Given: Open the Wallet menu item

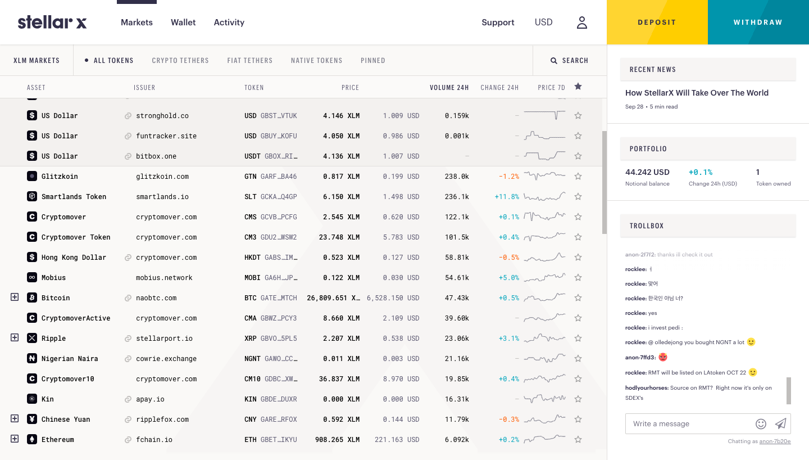Looking at the screenshot, I should 183,22.
